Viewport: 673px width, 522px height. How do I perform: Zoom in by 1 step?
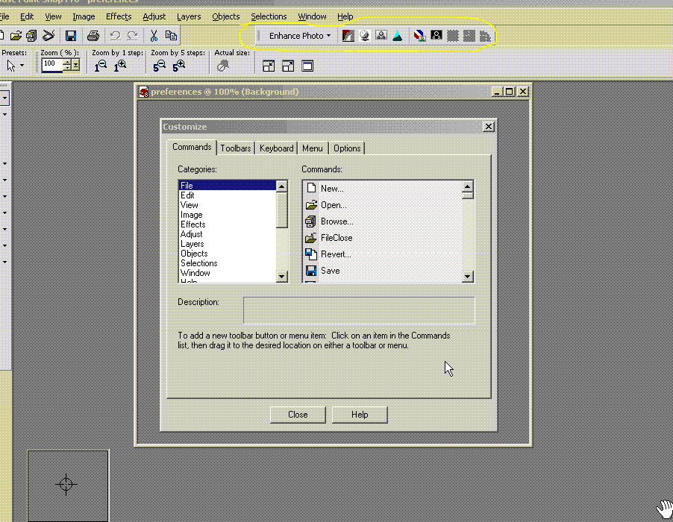point(120,66)
